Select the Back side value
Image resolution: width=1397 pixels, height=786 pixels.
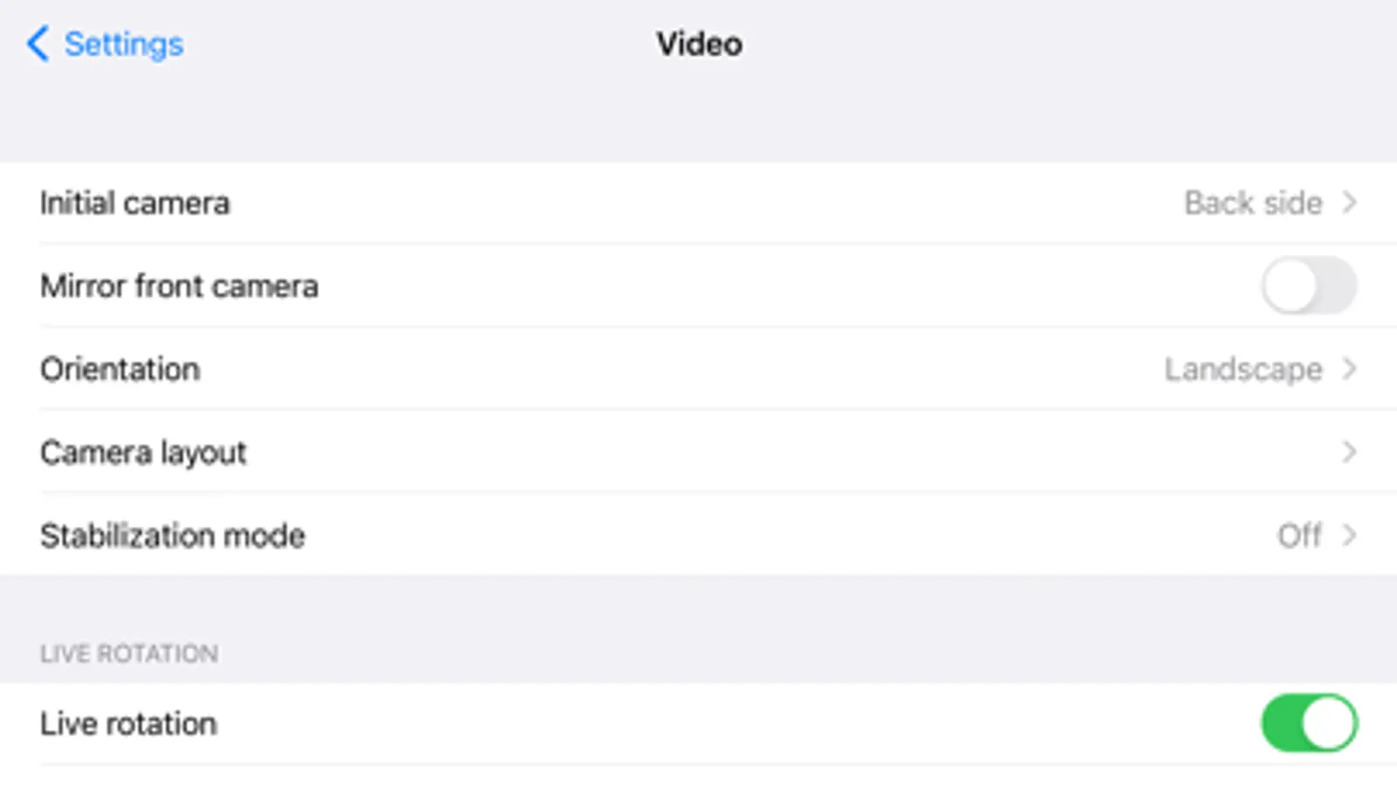click(1252, 203)
